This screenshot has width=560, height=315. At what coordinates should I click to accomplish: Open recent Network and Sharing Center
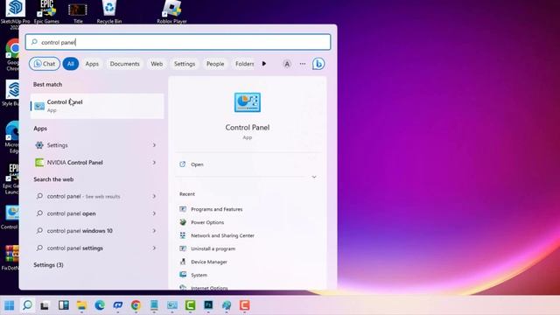(x=222, y=235)
